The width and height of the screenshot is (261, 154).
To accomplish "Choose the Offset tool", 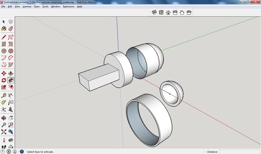I will click(x=11, y=87).
